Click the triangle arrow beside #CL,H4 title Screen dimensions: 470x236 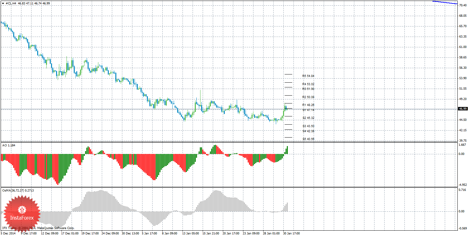point(3,3)
